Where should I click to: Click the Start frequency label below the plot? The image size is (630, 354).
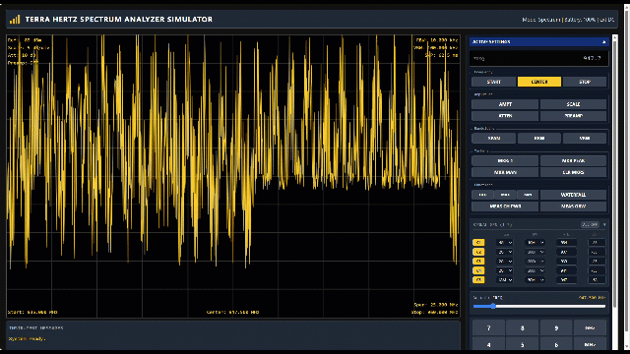pyautogui.click(x=32, y=312)
